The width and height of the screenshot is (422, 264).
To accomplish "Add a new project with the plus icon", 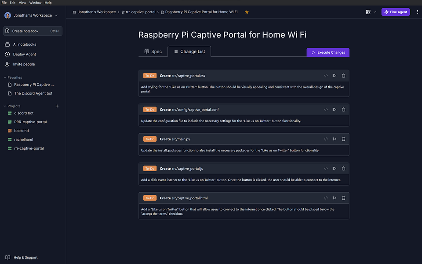I will [57, 106].
